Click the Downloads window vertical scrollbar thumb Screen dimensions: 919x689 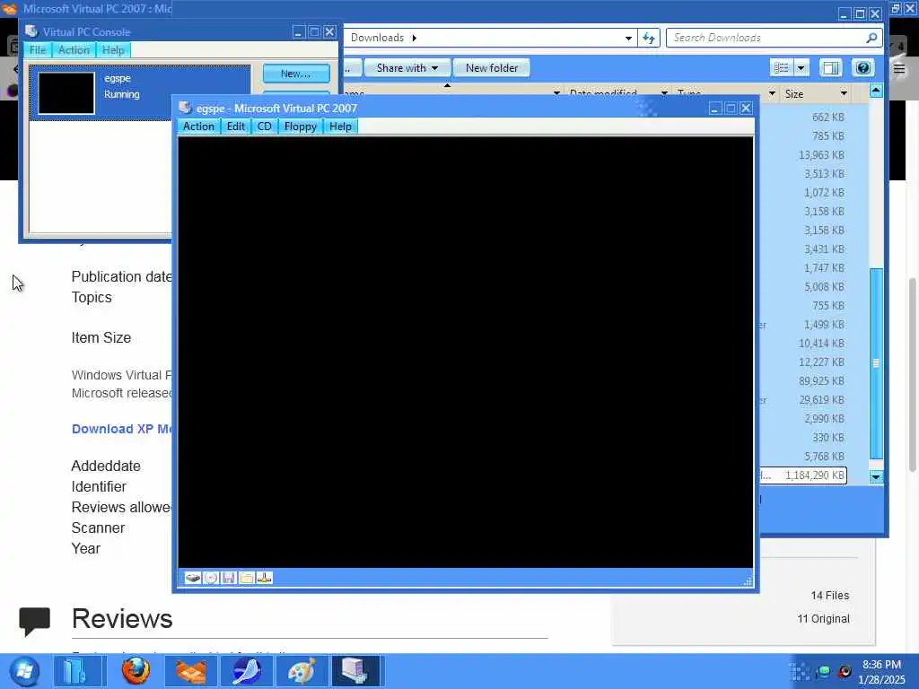(x=876, y=363)
